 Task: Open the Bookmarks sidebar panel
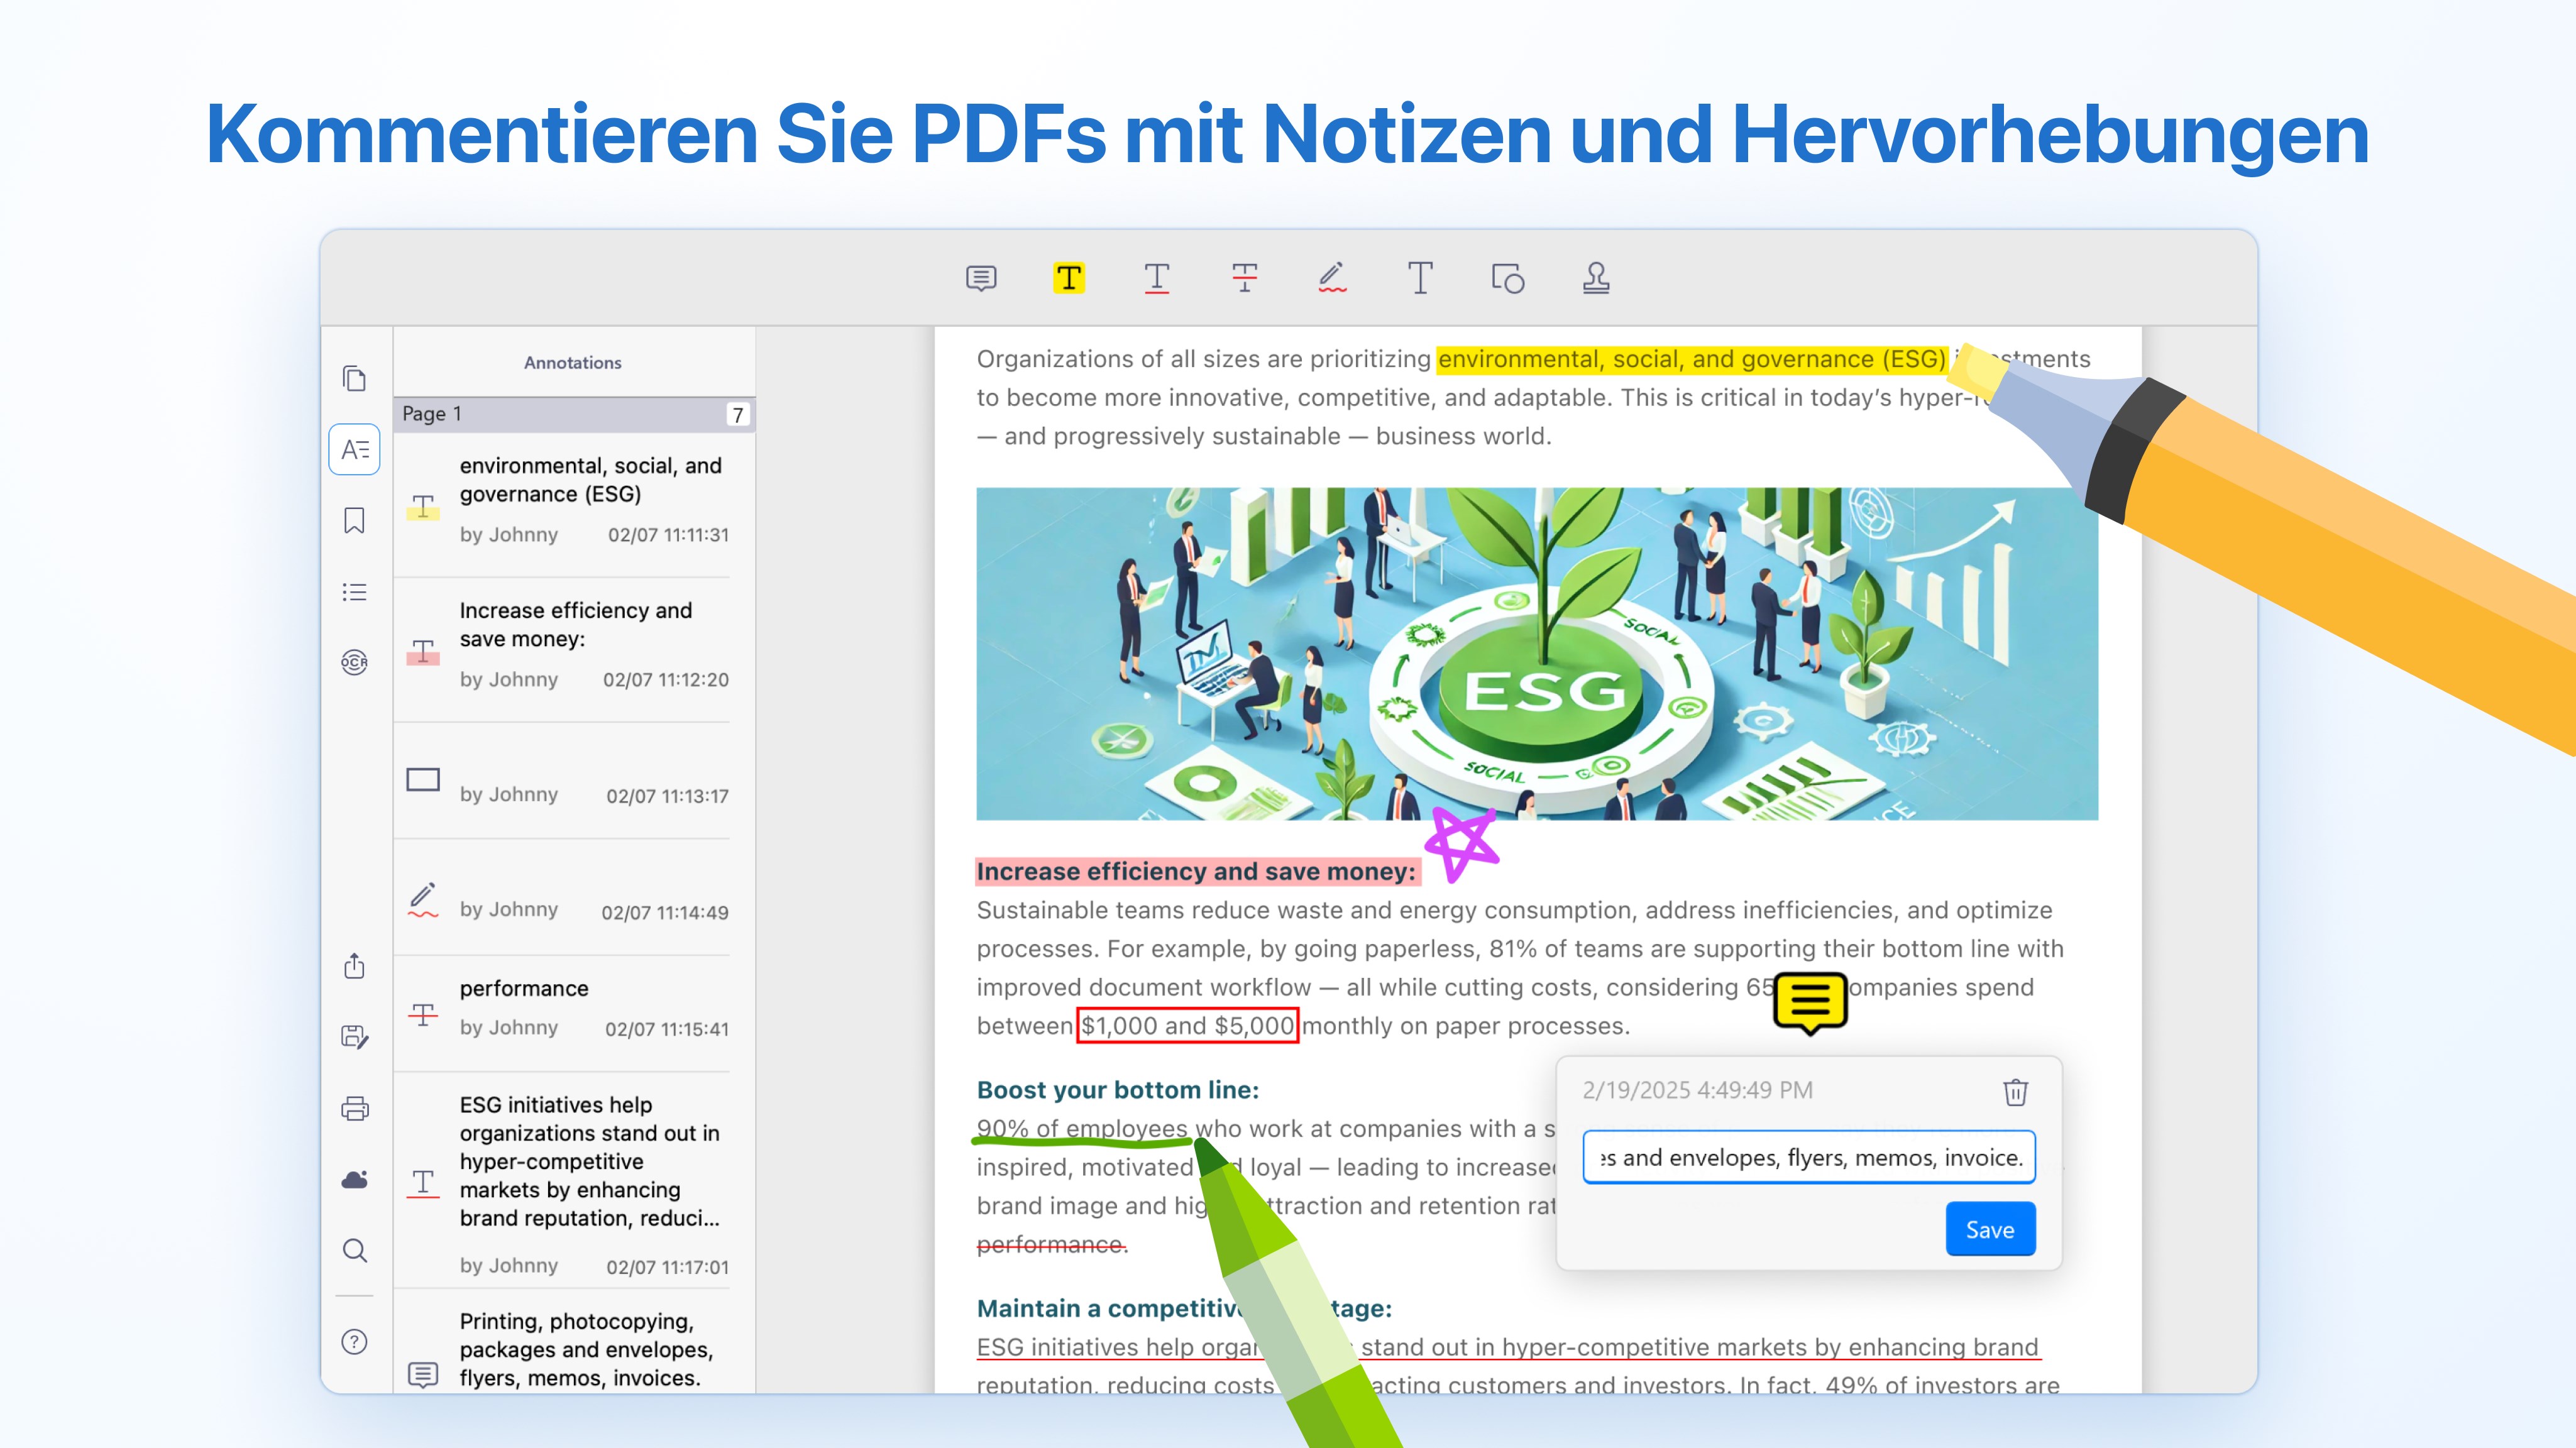(354, 520)
